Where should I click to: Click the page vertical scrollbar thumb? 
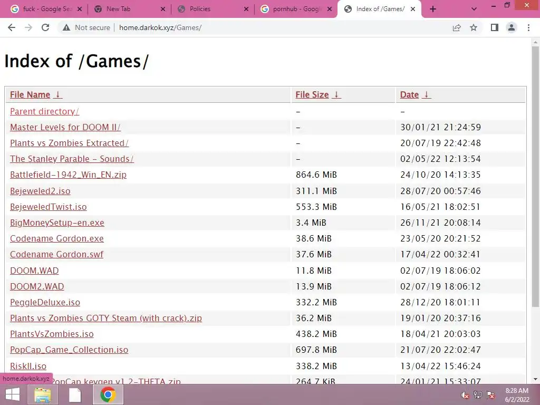(x=535, y=176)
